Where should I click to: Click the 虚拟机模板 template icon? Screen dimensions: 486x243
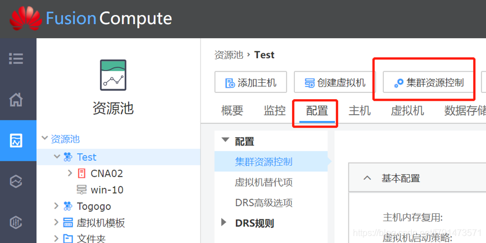coord(68,222)
